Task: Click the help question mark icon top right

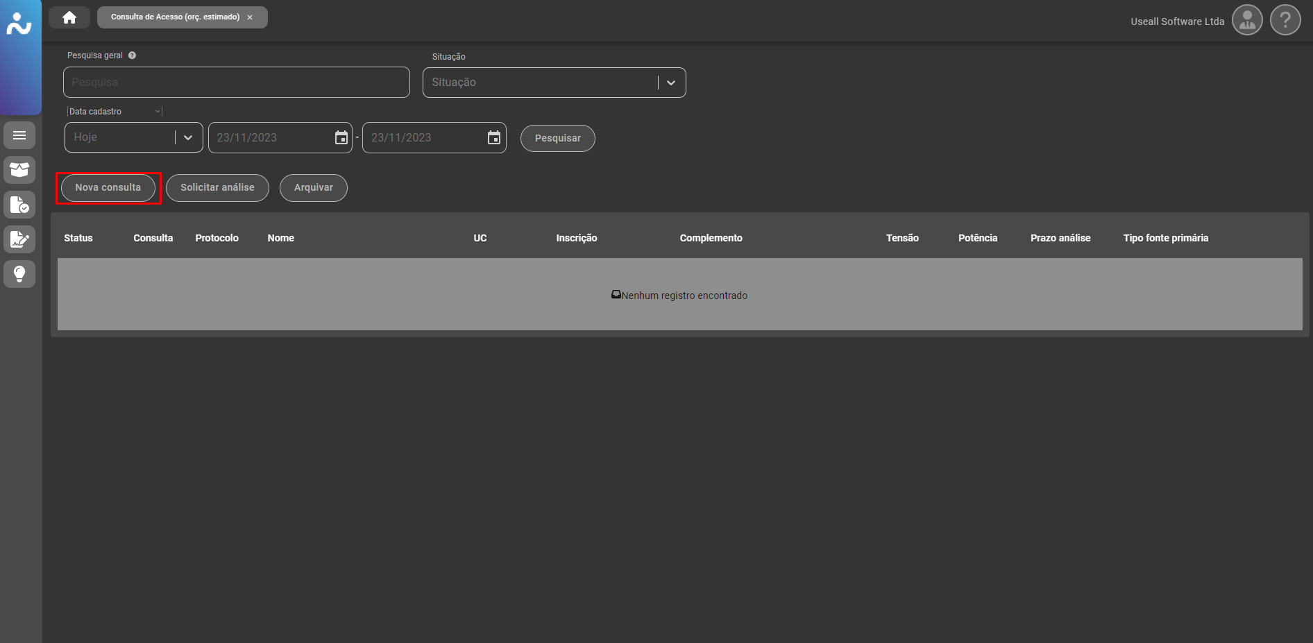Action: coord(1285,20)
